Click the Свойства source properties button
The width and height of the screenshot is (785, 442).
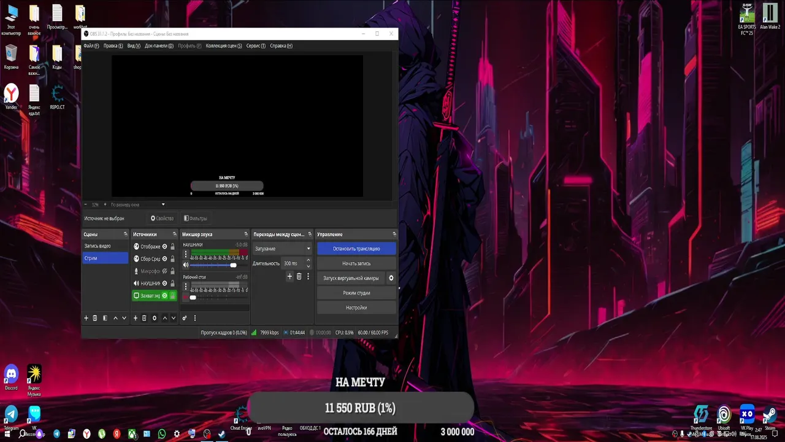tap(163, 219)
